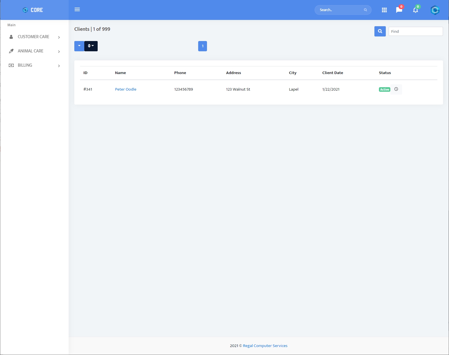Open the chat messages icon
Screen dimensions: 449x355
click(399, 10)
